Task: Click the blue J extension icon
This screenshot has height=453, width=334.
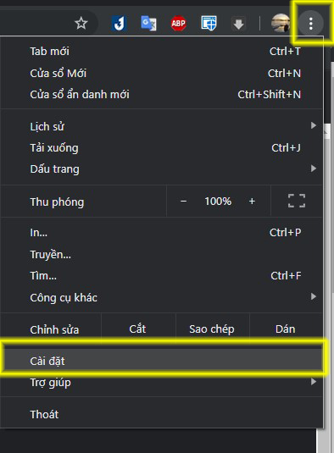Action: click(x=119, y=24)
